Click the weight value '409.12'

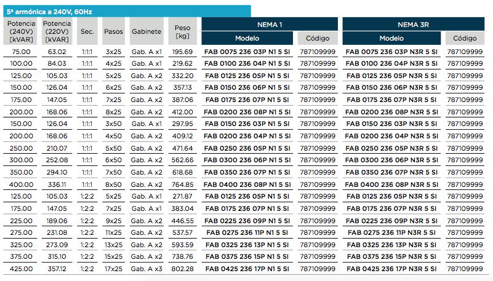click(x=182, y=137)
